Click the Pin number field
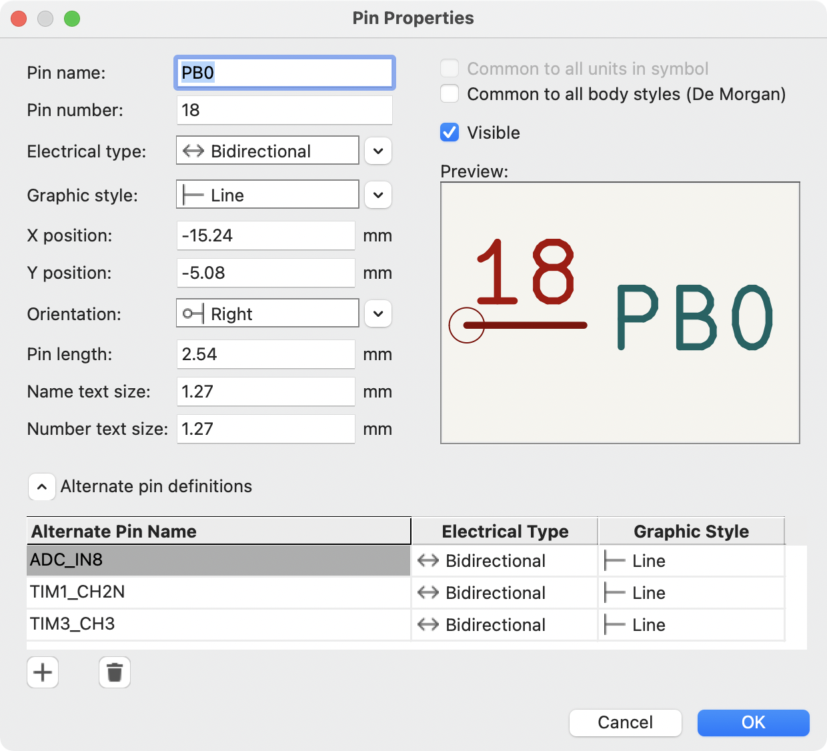The height and width of the screenshot is (751, 827). click(x=285, y=110)
